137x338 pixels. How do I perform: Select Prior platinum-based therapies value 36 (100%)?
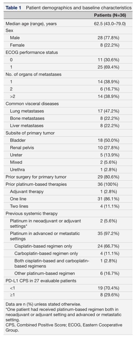108,184
